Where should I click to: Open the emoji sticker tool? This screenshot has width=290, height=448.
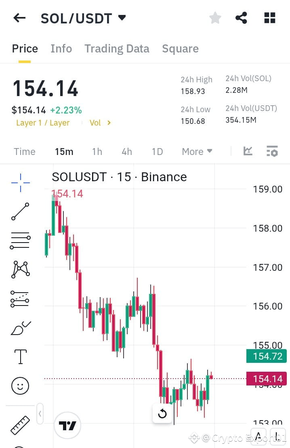click(x=19, y=385)
